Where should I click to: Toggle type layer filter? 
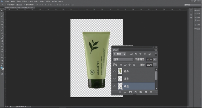[x=140, y=54]
